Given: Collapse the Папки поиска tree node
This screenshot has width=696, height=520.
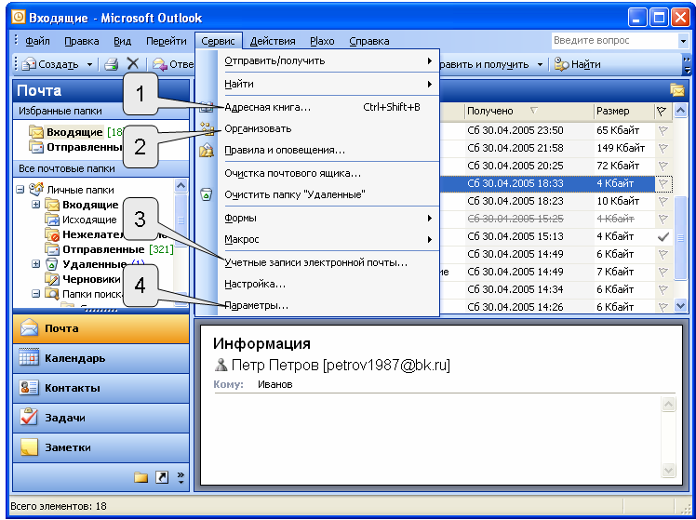Looking at the screenshot, I should (x=36, y=294).
